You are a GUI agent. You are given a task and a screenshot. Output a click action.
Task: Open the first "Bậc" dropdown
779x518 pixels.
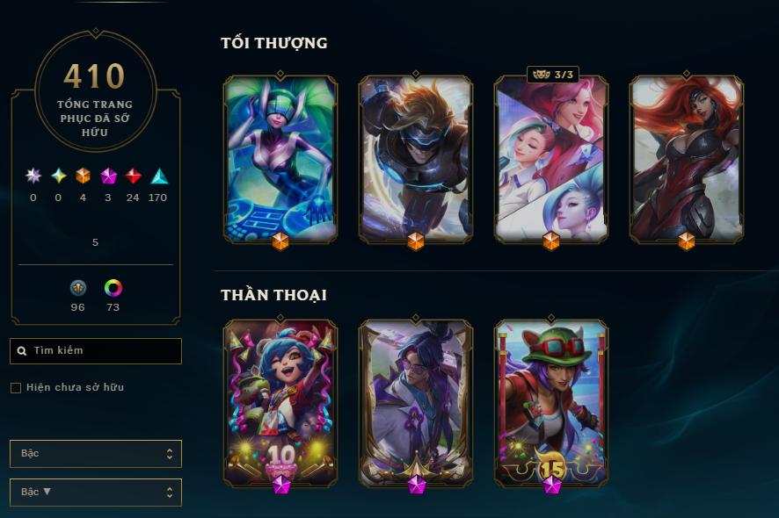tap(96, 454)
